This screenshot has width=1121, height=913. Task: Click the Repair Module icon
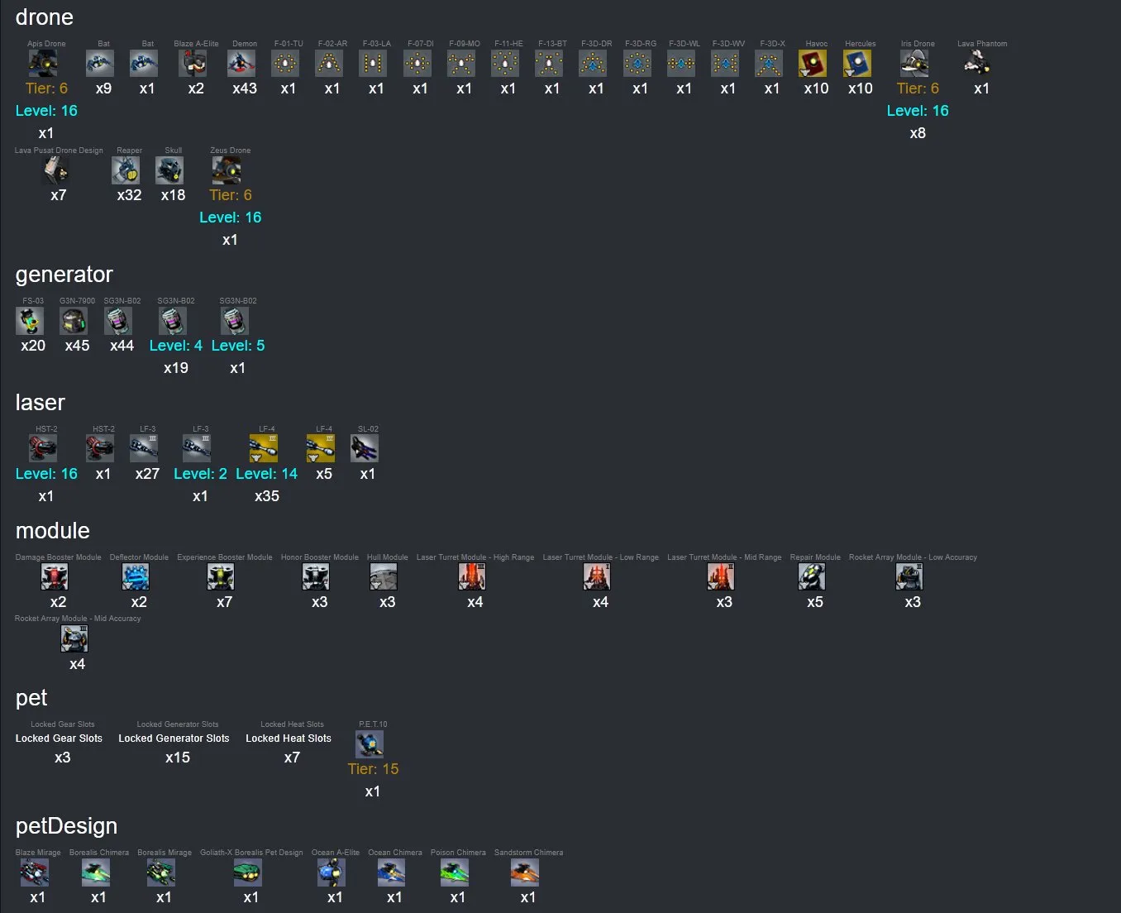click(x=812, y=577)
